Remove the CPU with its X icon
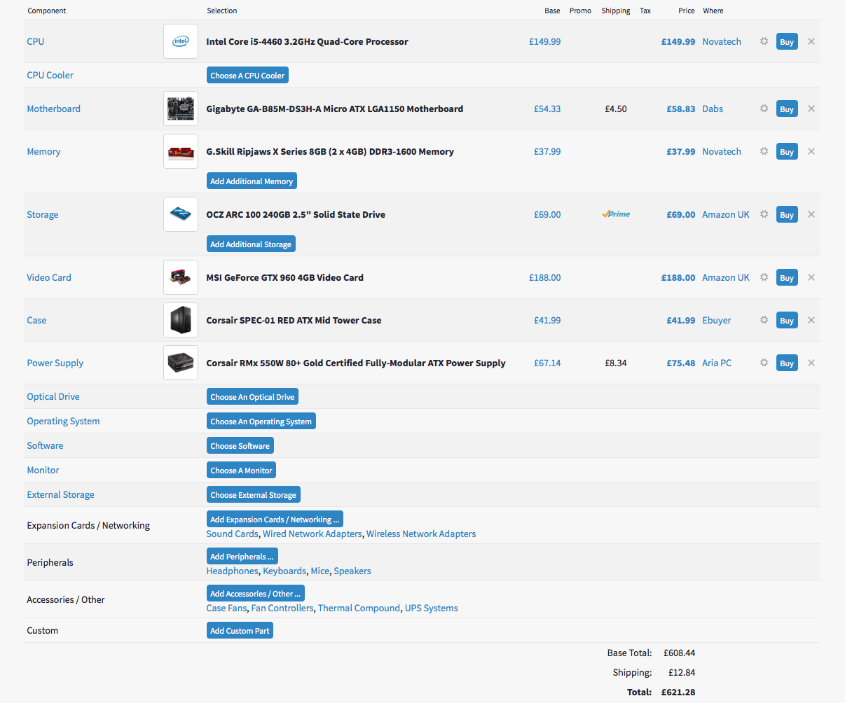 811,41
